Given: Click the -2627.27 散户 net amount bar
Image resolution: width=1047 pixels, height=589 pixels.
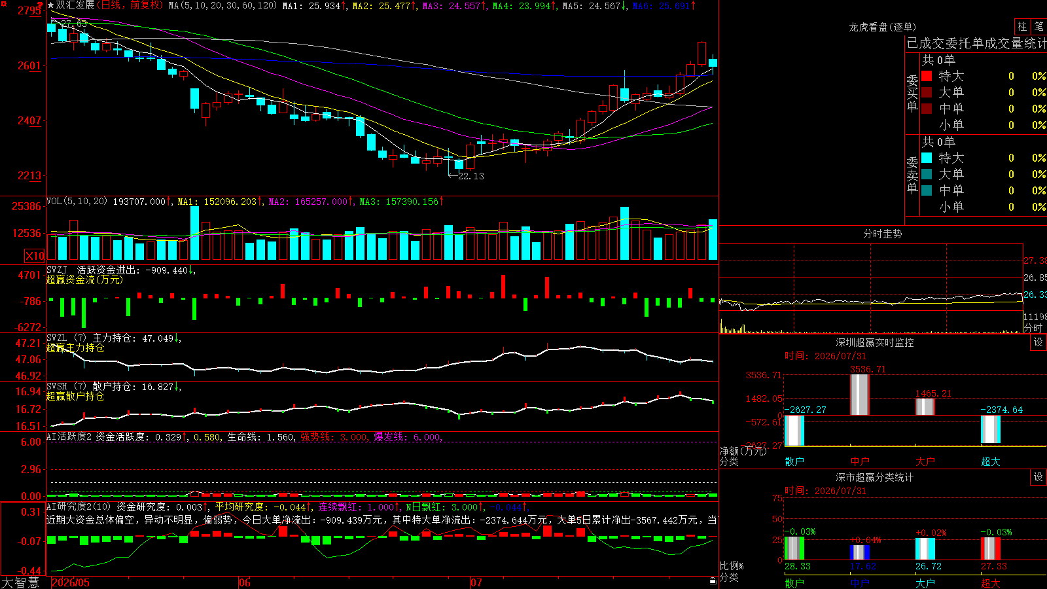Looking at the screenshot, I should tap(794, 431).
